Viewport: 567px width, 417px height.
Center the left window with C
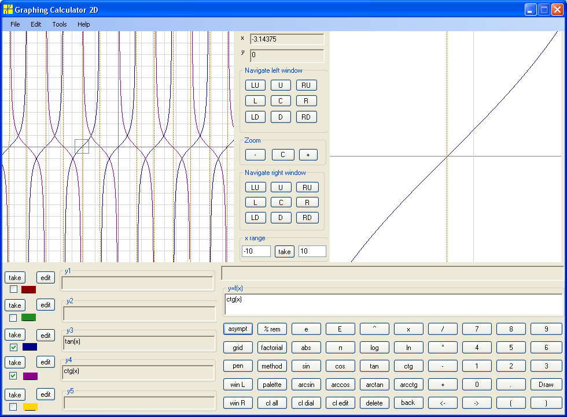(281, 100)
